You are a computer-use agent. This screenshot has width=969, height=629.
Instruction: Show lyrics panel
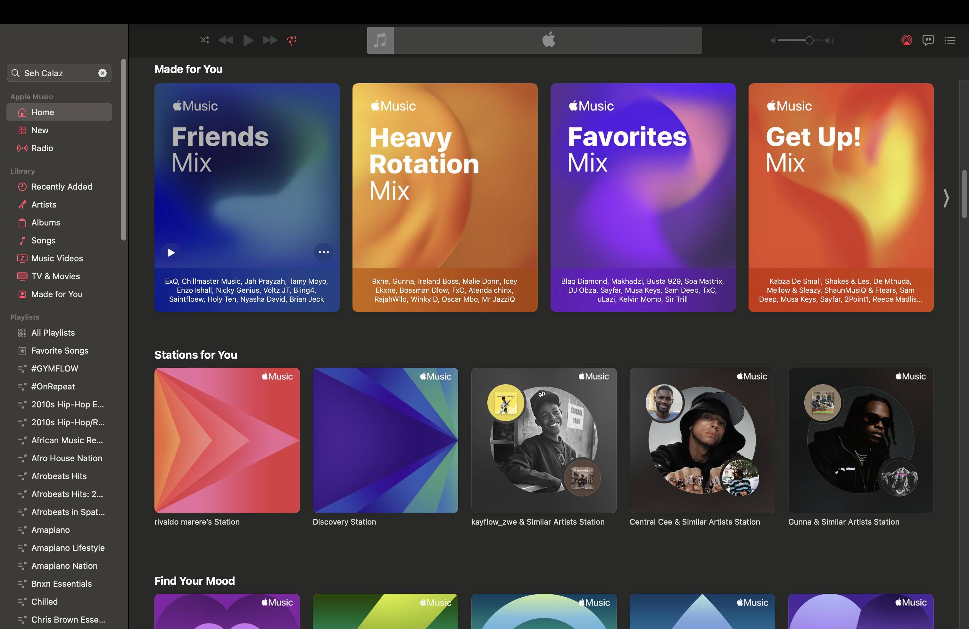(928, 40)
